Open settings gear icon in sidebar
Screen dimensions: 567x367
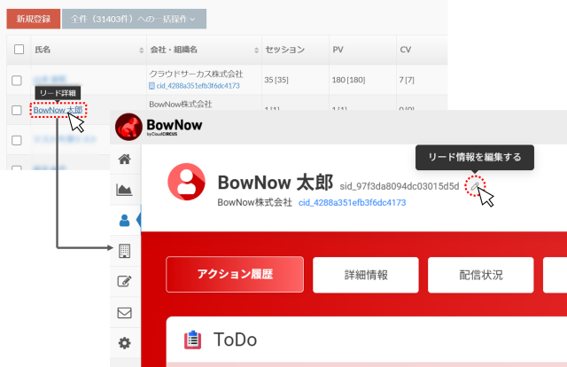point(124,343)
